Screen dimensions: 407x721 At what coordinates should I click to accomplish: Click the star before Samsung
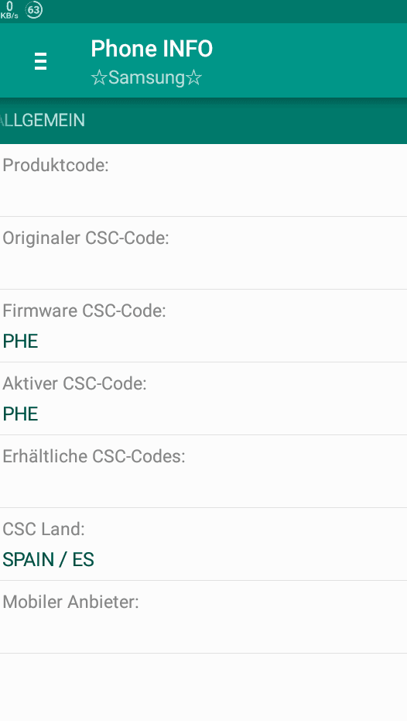coord(99,77)
